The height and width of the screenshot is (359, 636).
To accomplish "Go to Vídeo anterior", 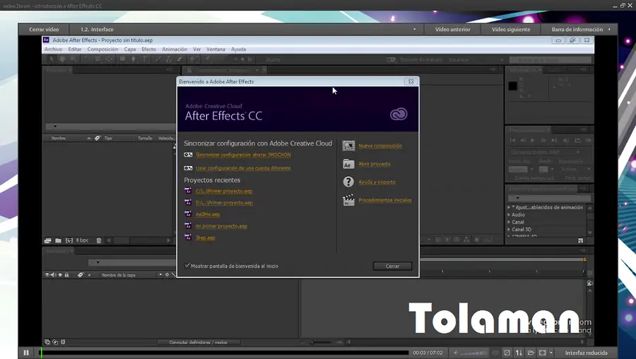I will tap(453, 29).
